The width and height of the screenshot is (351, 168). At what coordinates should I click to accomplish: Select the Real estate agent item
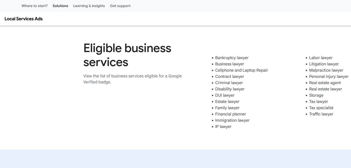coord(325,83)
